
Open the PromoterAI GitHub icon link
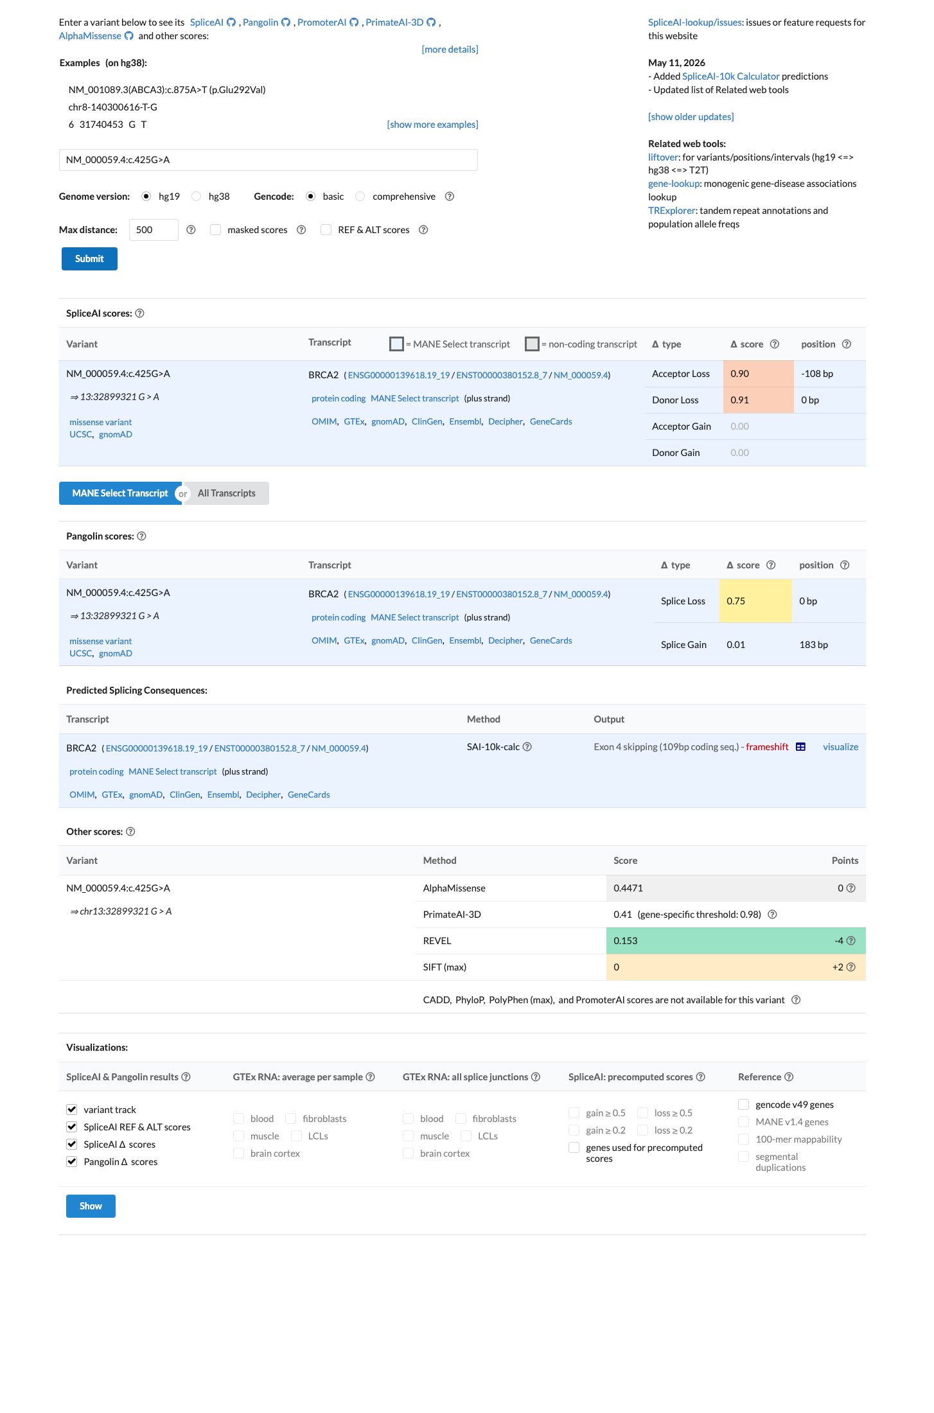(354, 22)
